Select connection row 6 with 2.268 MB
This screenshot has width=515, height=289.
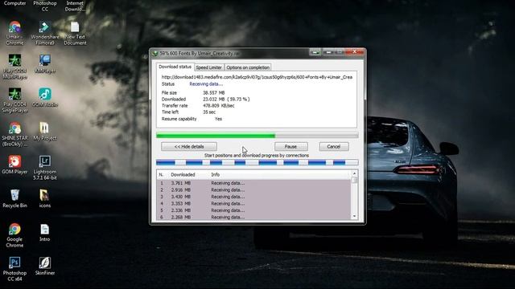(254, 217)
